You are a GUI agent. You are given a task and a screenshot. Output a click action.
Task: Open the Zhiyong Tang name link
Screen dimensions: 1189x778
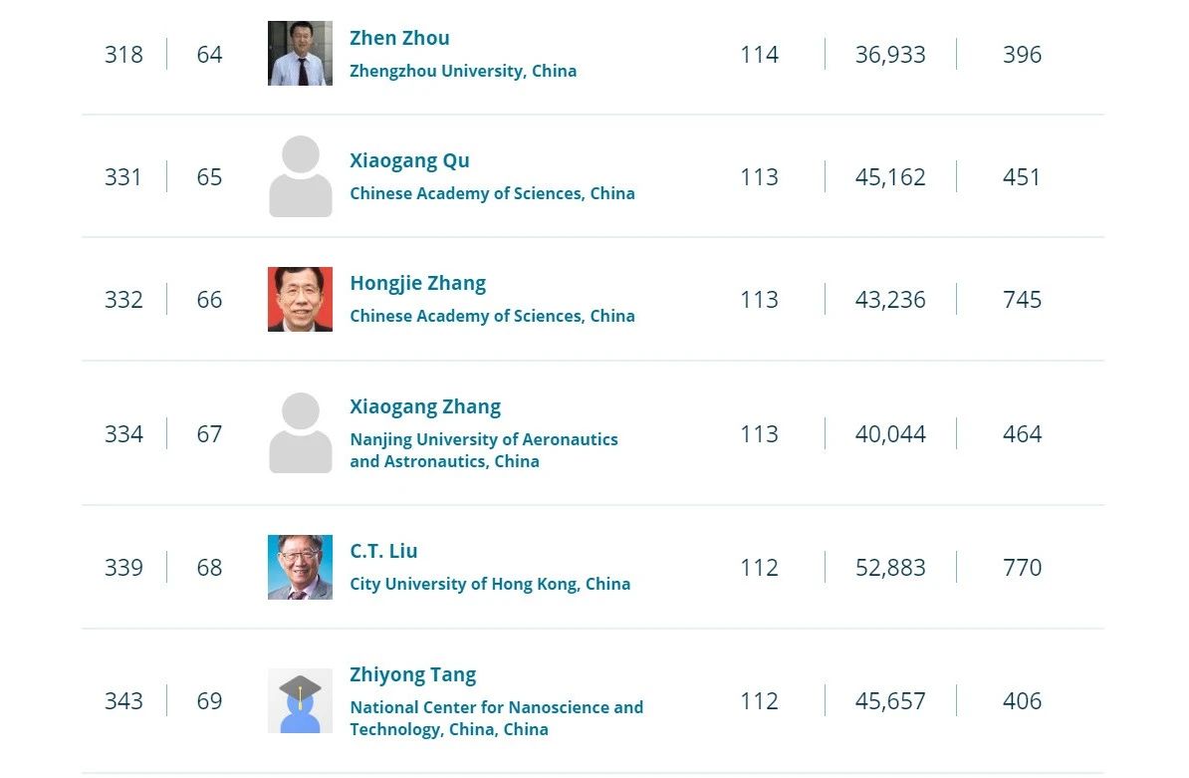[412, 674]
